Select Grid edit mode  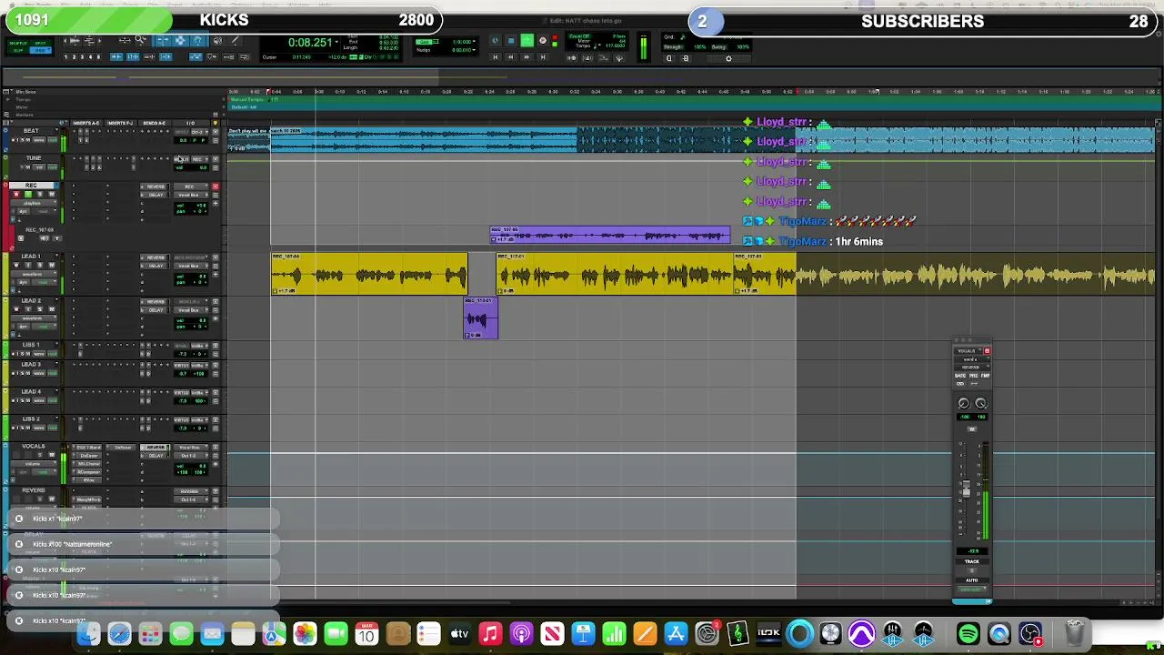click(40, 51)
